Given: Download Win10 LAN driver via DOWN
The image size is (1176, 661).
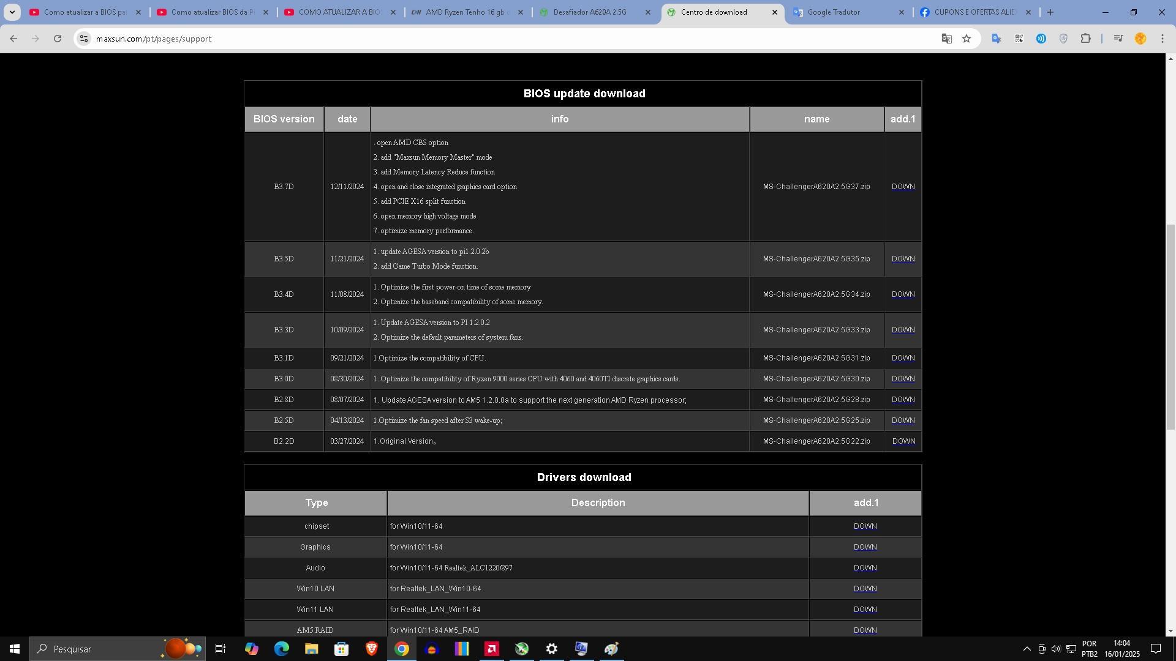Looking at the screenshot, I should (865, 589).
